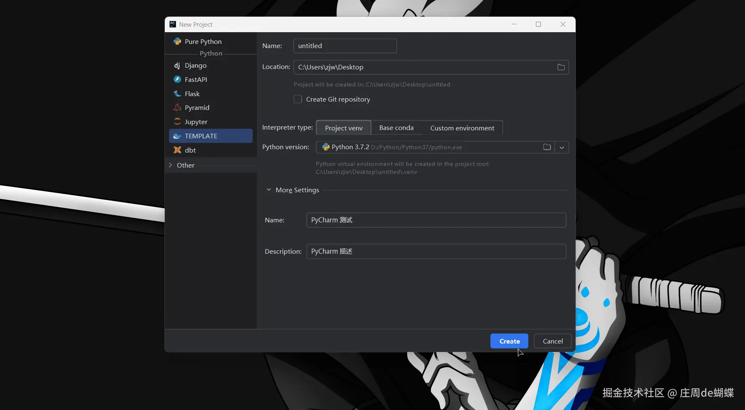The image size is (745, 410).
Task: Choose Pyramid in the project type list
Action: coord(211,107)
